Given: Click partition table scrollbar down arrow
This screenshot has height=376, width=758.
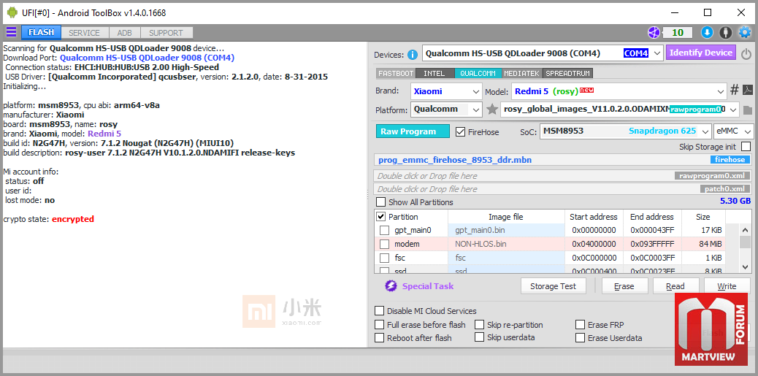Looking at the screenshot, I should pos(745,266).
